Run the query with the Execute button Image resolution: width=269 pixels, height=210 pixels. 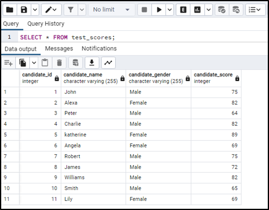(x=159, y=9)
